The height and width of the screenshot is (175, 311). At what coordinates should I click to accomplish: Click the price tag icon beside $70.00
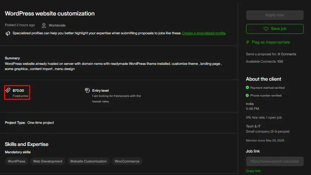(x=8, y=90)
